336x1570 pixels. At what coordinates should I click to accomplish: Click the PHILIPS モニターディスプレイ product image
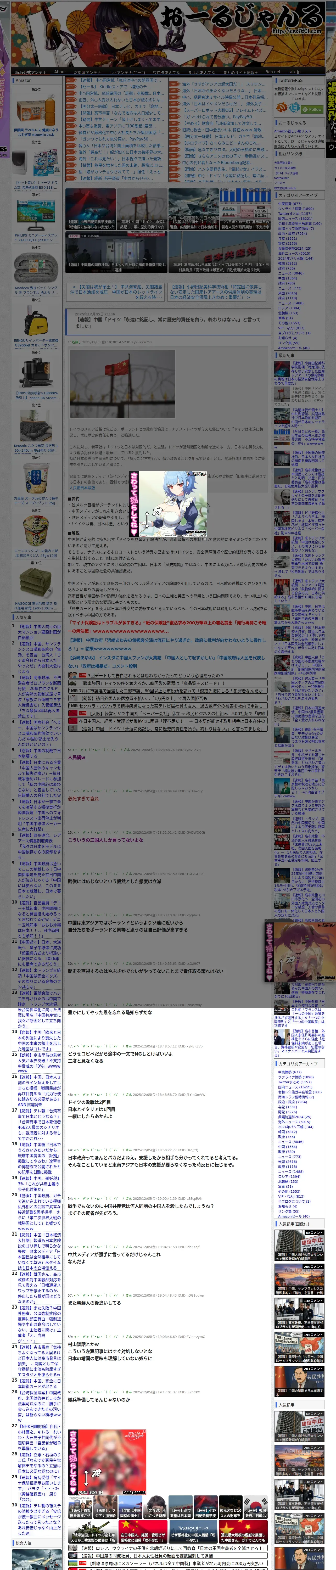tap(36, 215)
